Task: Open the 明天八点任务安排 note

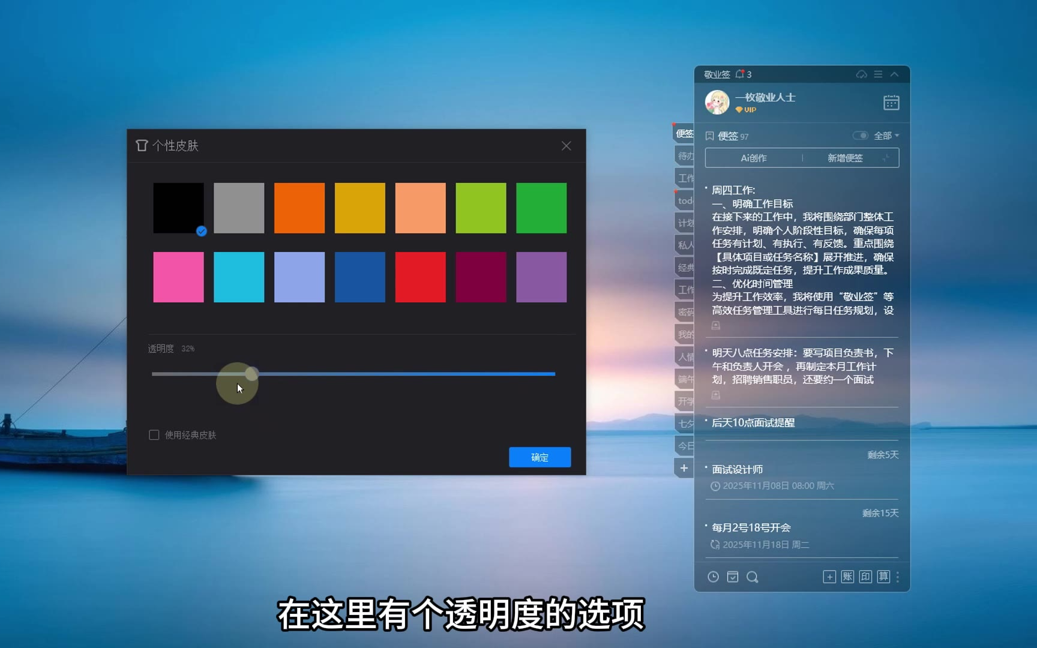Action: point(802,366)
